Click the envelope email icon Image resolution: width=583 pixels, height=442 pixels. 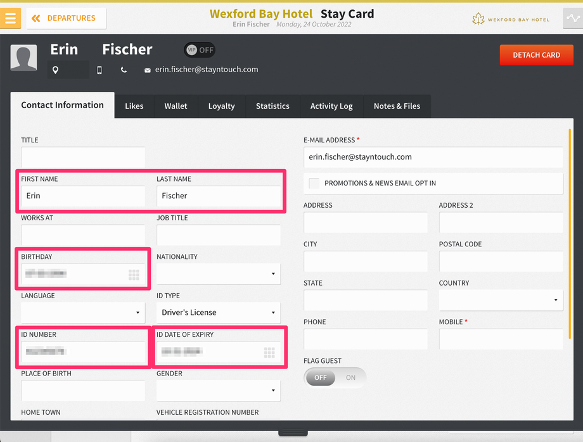pyautogui.click(x=148, y=70)
